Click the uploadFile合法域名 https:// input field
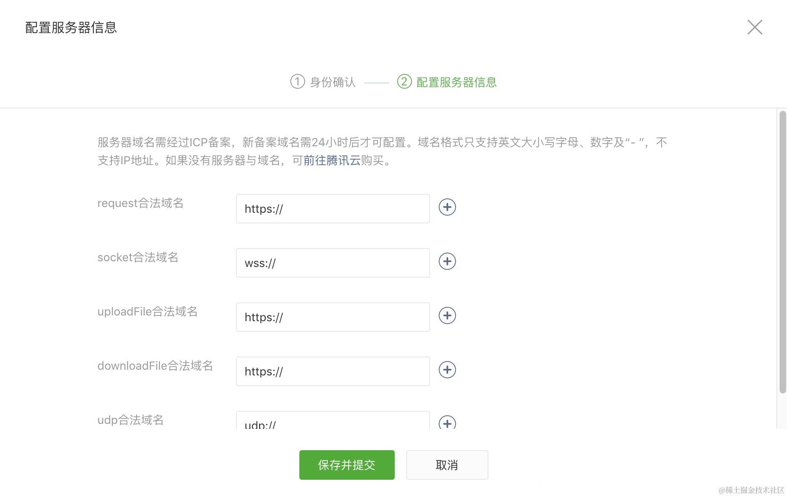 (332, 317)
